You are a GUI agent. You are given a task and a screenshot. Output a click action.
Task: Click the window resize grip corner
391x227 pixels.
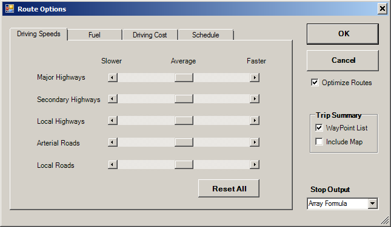tap(385, 220)
